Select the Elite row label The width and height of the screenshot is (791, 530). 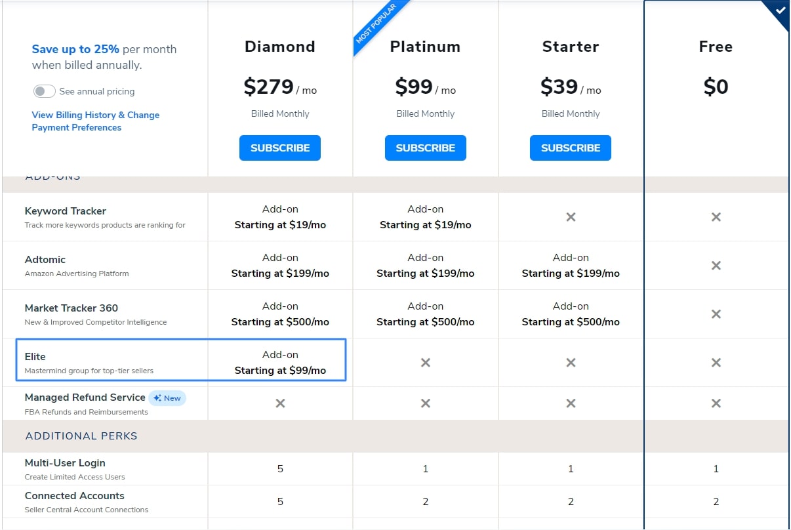35,357
